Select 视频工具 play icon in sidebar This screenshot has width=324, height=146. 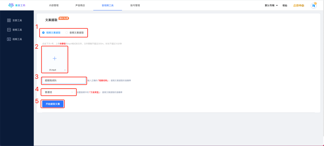pos(9,39)
